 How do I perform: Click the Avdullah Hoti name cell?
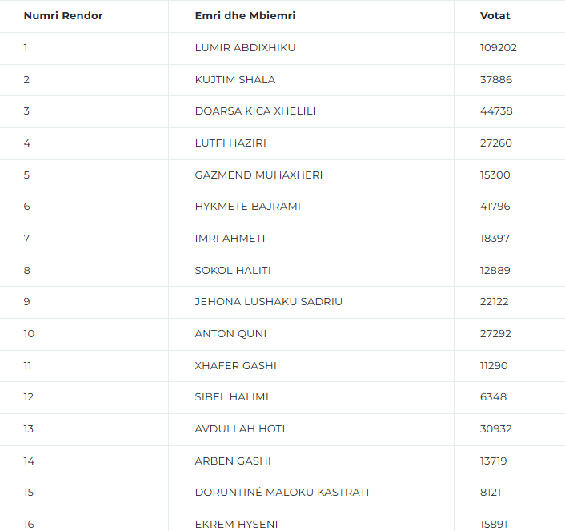[x=240, y=429]
